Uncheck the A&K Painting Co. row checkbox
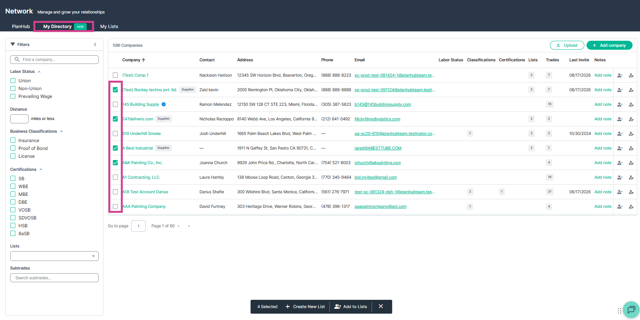Viewport: 640px width, 320px height. pyautogui.click(x=115, y=163)
